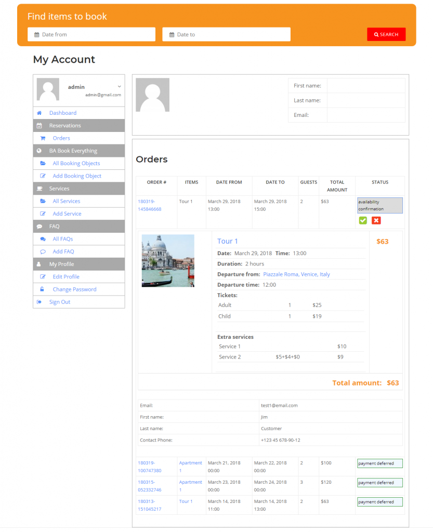
Task: Open the Tour 1 booking link
Action: click(228, 241)
